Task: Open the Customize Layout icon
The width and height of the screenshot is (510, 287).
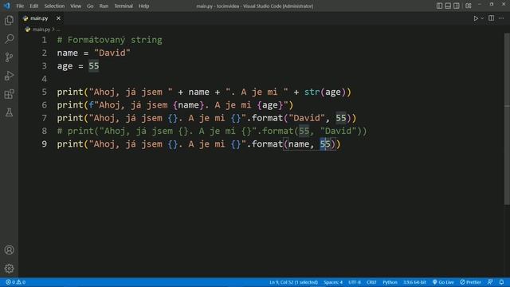Action: [469, 6]
